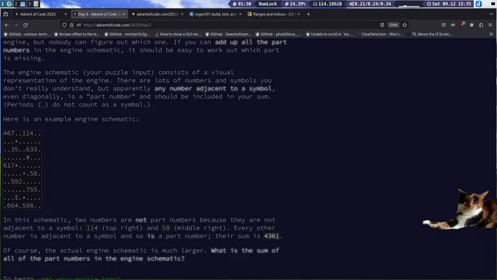
Task: Open the ClearSelection - Wez's bookmark
Action: [x=380, y=34]
